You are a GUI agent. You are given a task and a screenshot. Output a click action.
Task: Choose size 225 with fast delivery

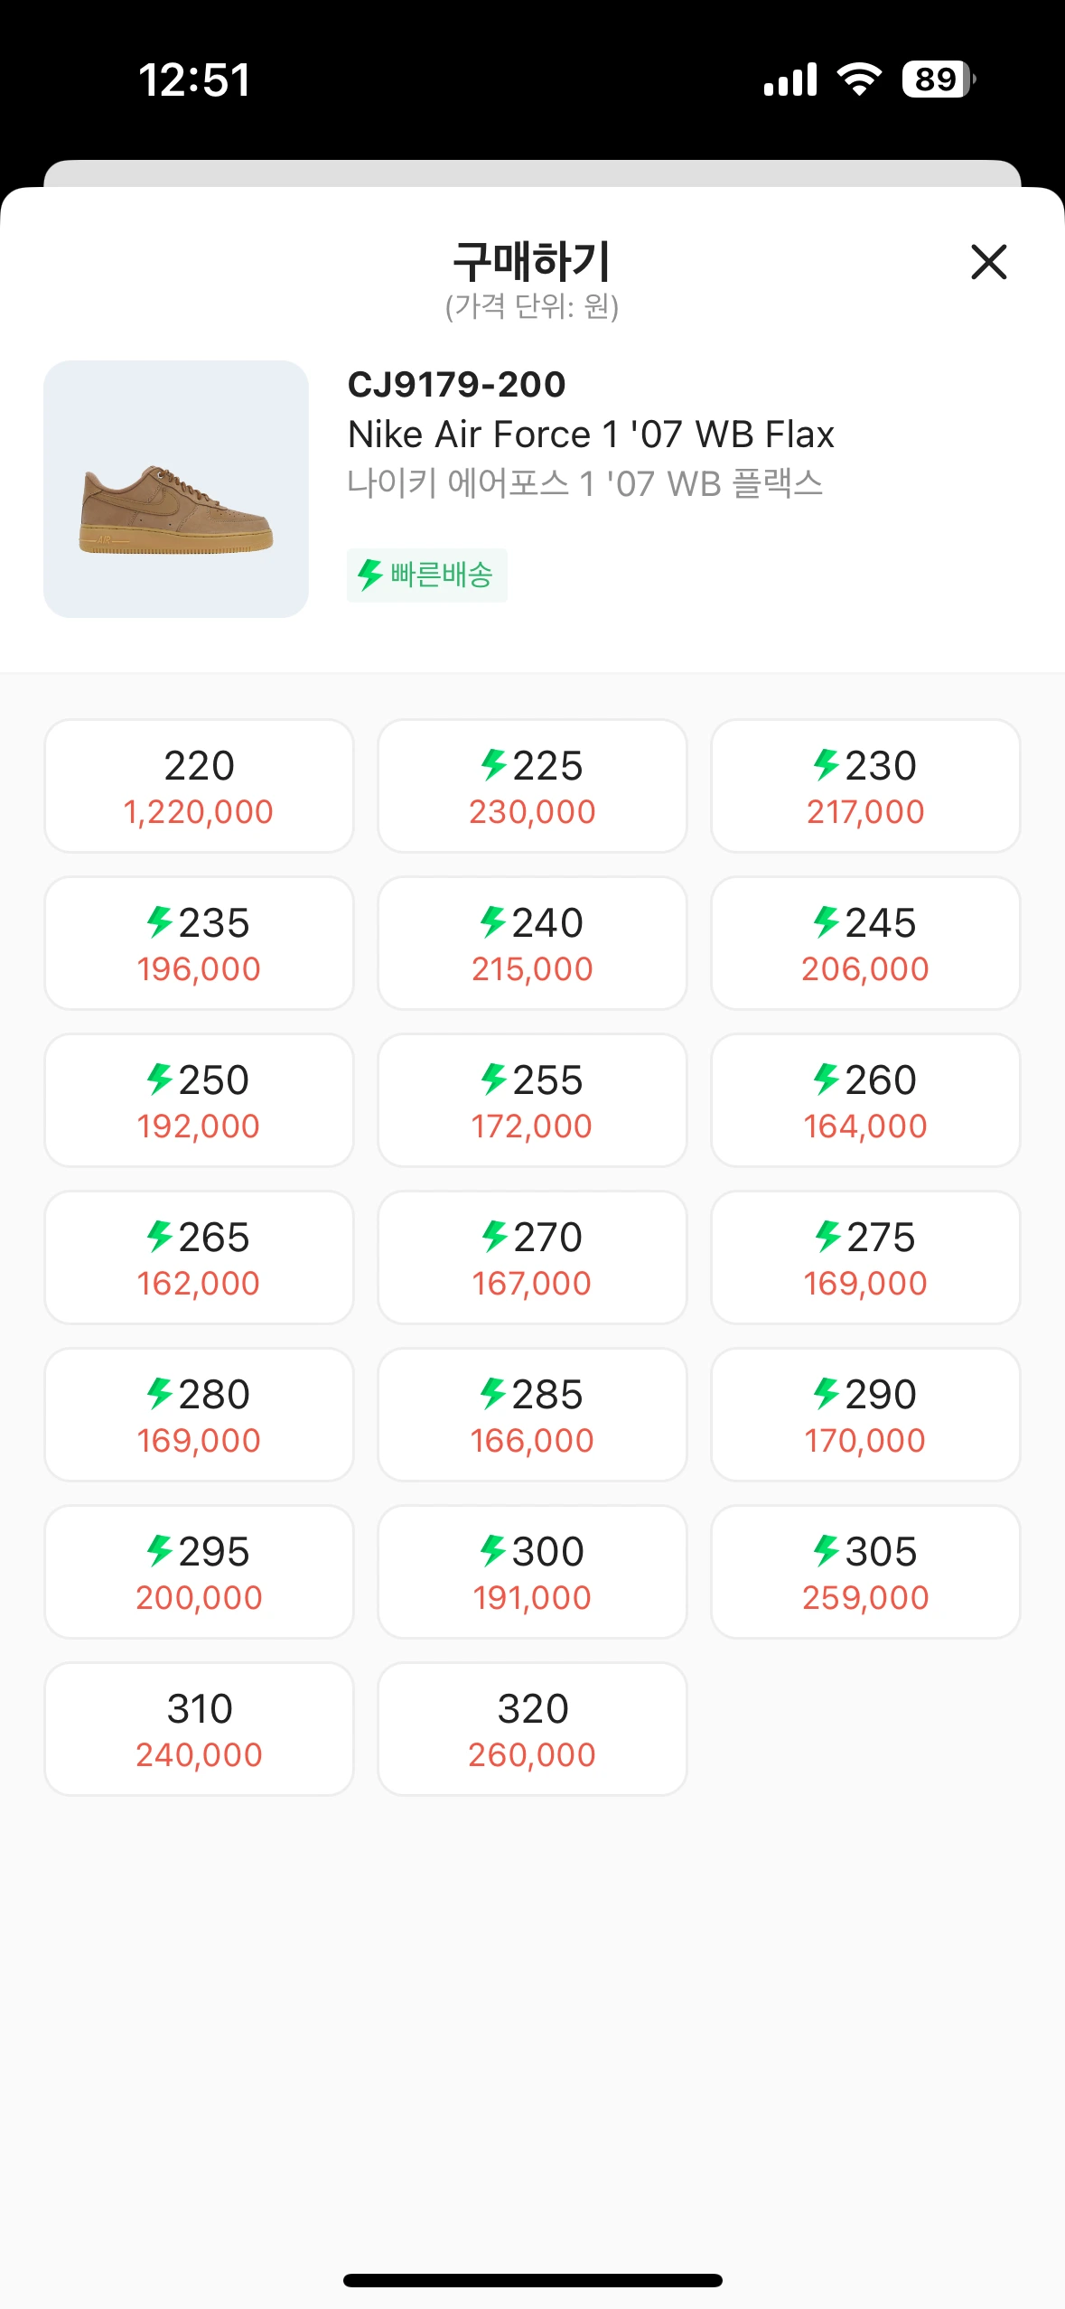coord(532,786)
